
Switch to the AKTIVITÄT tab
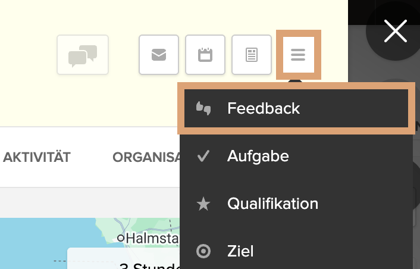tap(37, 157)
